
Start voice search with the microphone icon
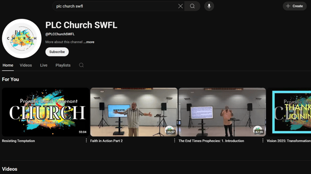point(209,6)
